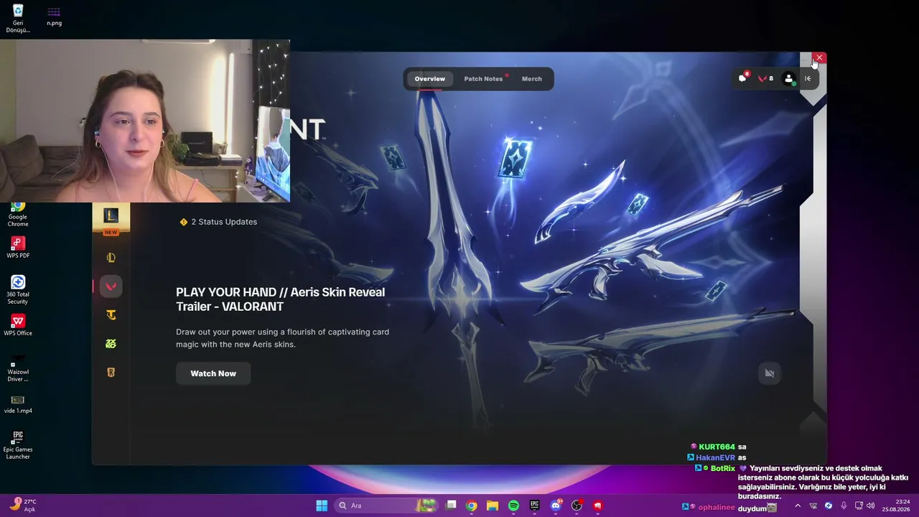The height and width of the screenshot is (517, 919).
Task: Open Discord from the taskbar
Action: pos(556,506)
